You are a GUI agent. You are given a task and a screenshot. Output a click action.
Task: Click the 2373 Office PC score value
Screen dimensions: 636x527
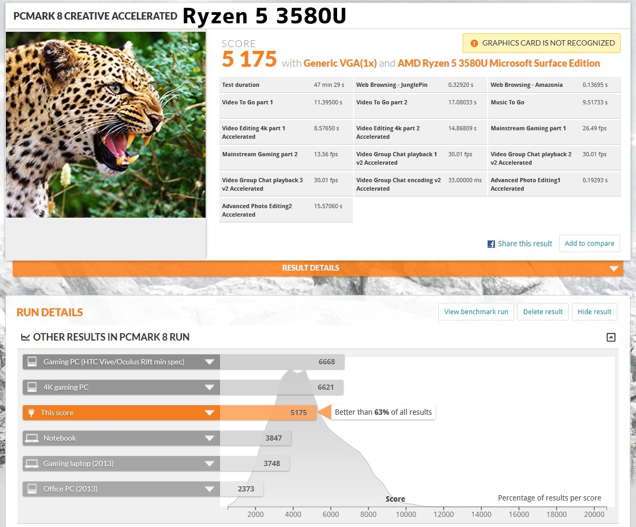[x=246, y=489]
